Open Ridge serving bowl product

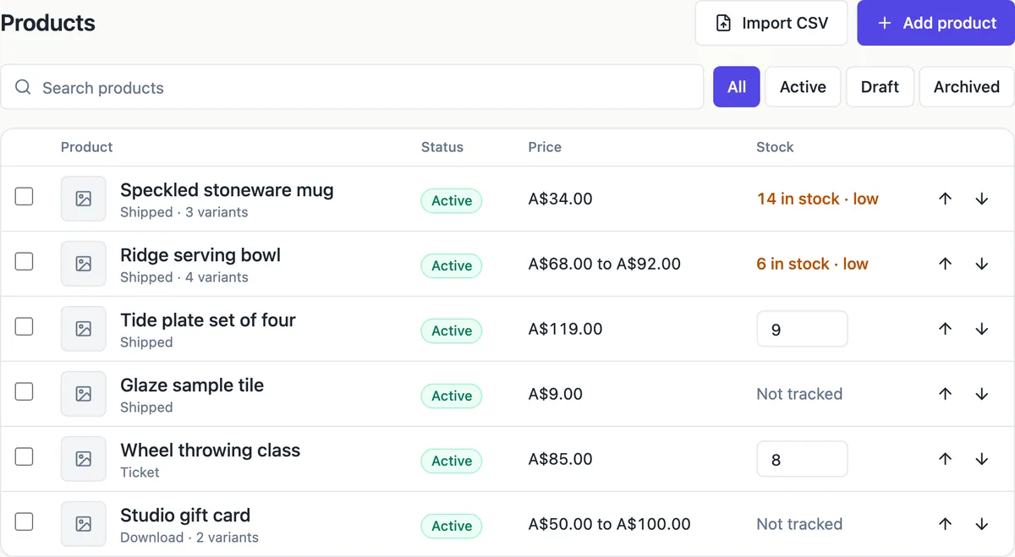[200, 255]
